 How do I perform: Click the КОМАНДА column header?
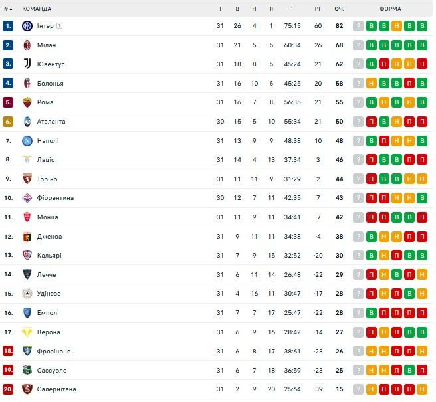click(37, 9)
